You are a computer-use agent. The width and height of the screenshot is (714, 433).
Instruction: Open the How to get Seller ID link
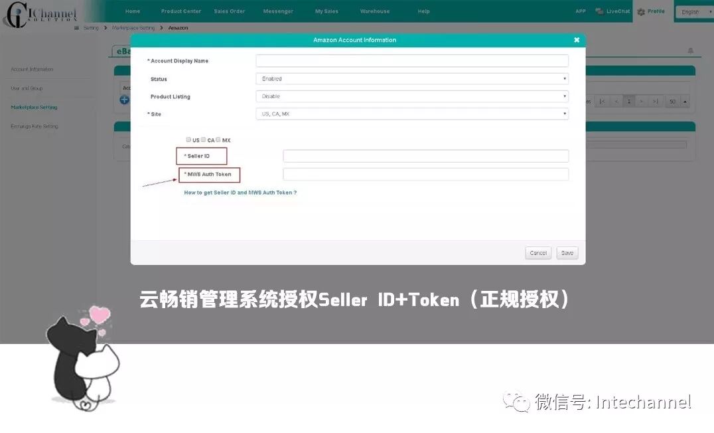click(x=240, y=193)
